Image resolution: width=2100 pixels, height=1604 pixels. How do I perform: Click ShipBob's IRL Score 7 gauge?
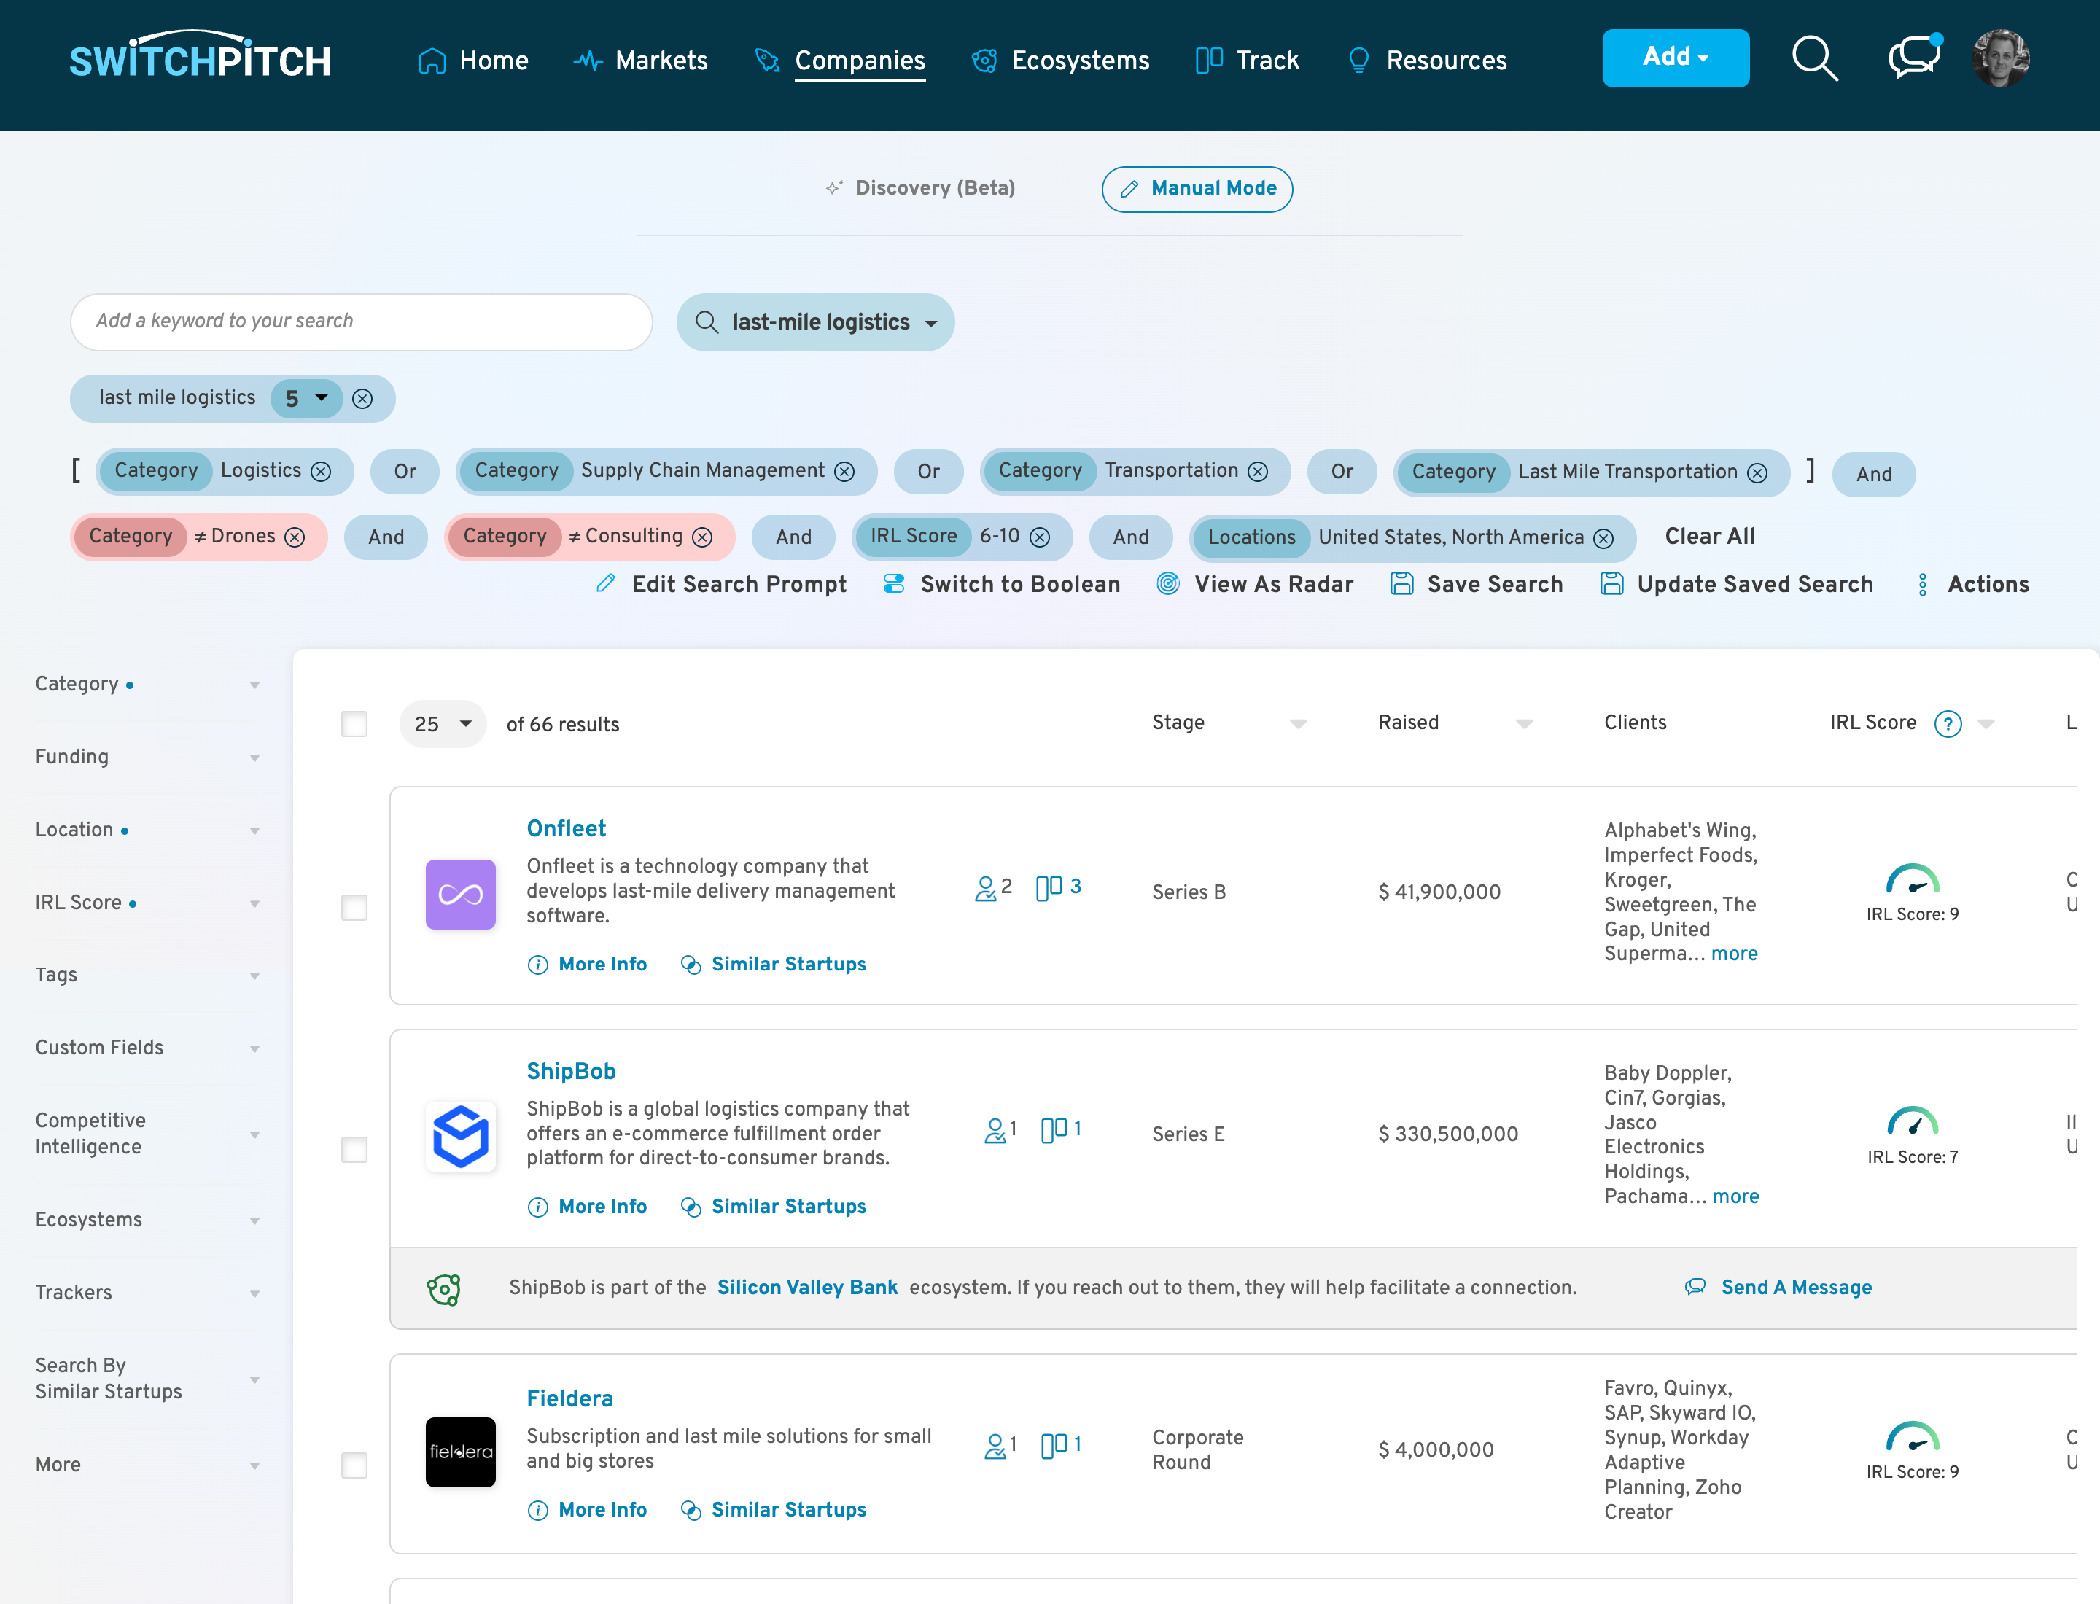[1912, 1121]
